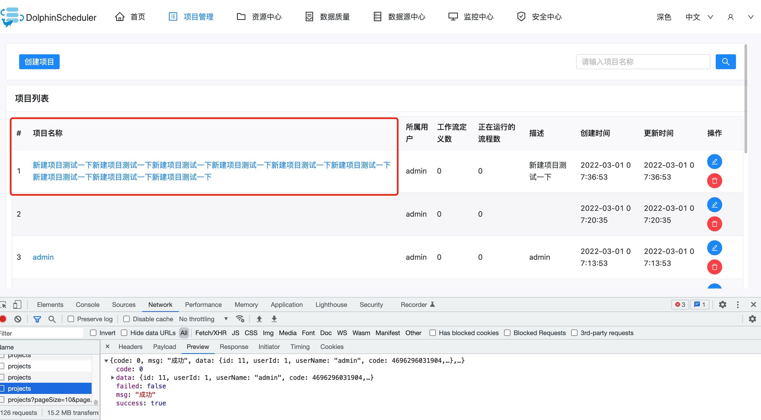Image resolution: width=761 pixels, height=420 pixels.
Task: Open the admin project link
Action: click(43, 257)
